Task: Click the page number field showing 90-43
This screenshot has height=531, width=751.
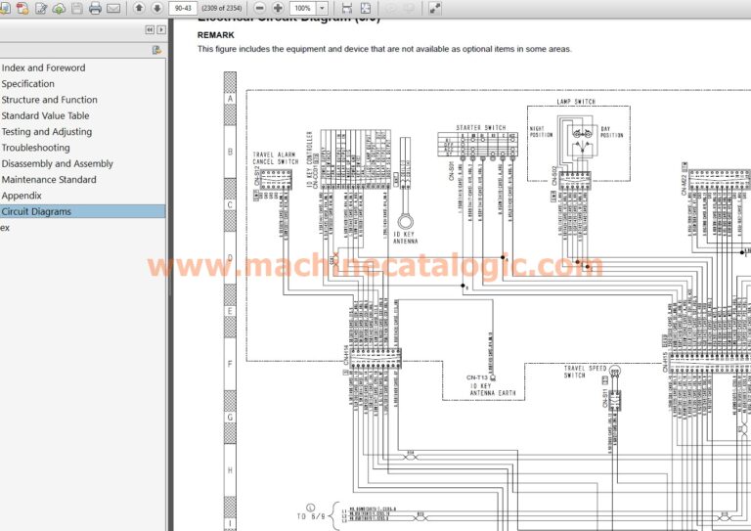Action: click(183, 8)
